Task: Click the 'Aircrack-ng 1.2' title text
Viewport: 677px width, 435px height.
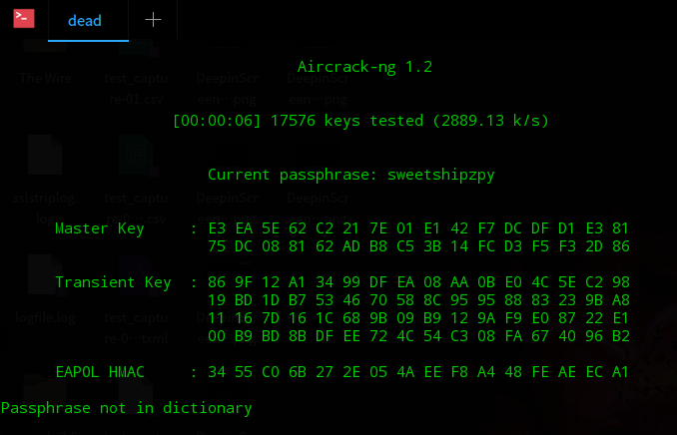Action: (364, 67)
